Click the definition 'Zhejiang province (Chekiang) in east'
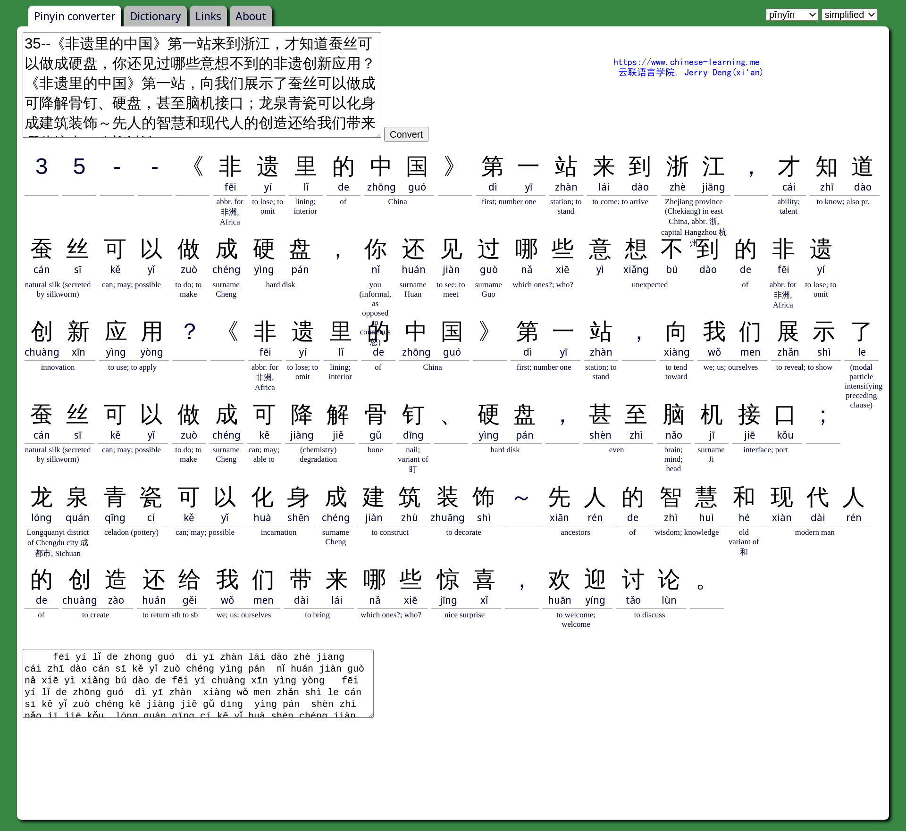Viewport: 906px width, 831px height. coord(694,207)
